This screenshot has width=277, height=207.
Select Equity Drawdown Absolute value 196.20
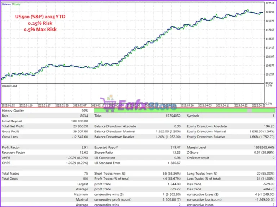[x=269, y=126]
